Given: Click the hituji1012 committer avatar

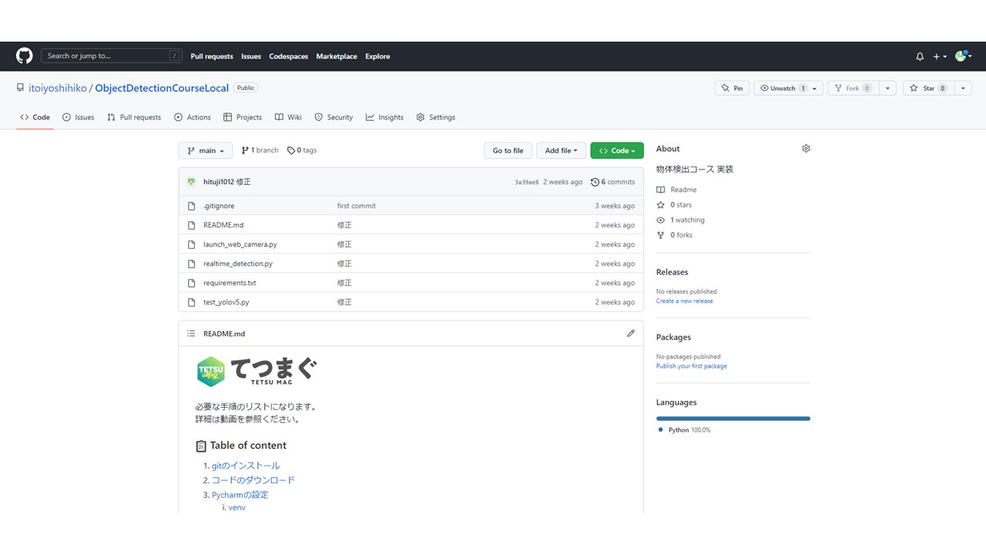Looking at the screenshot, I should click(191, 182).
